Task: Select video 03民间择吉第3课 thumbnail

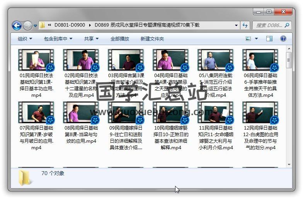Action: point(126,60)
